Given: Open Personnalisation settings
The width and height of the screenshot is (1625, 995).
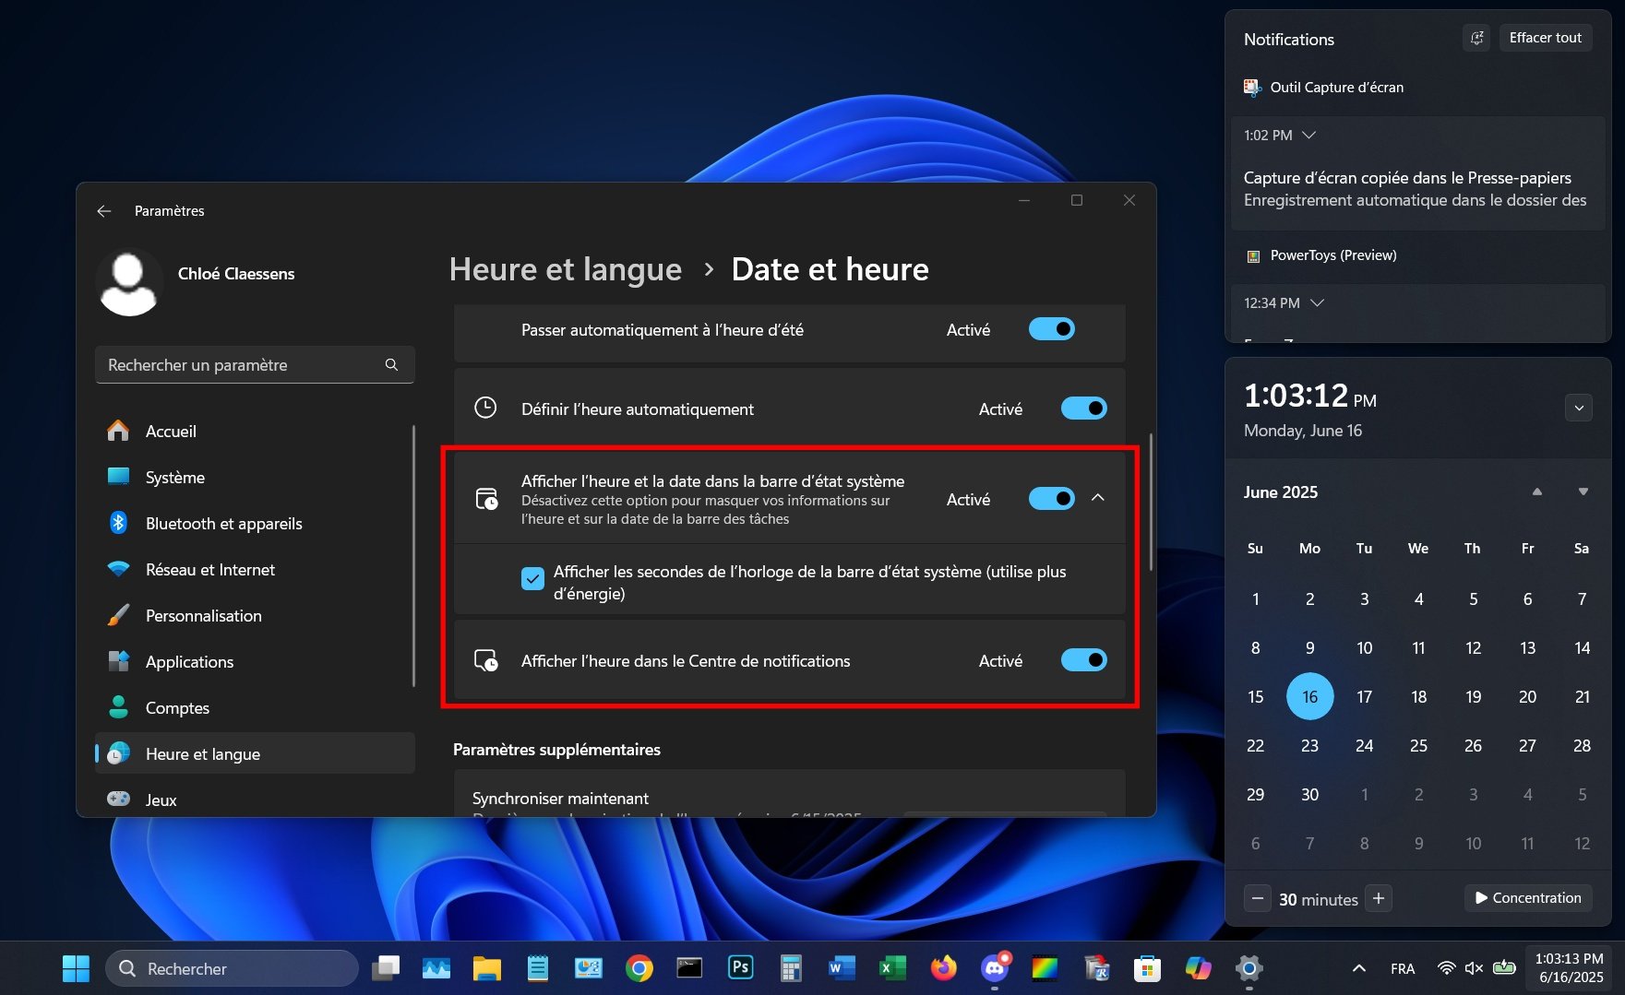Looking at the screenshot, I should (204, 615).
